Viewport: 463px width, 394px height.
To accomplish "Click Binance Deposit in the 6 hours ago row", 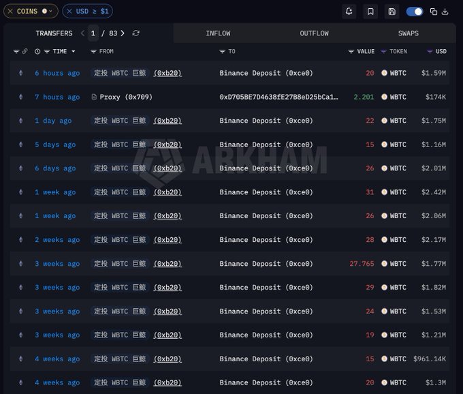I will pyautogui.click(x=266, y=73).
